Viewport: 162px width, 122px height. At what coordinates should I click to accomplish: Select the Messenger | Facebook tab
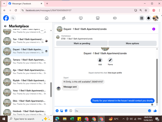[26, 4]
